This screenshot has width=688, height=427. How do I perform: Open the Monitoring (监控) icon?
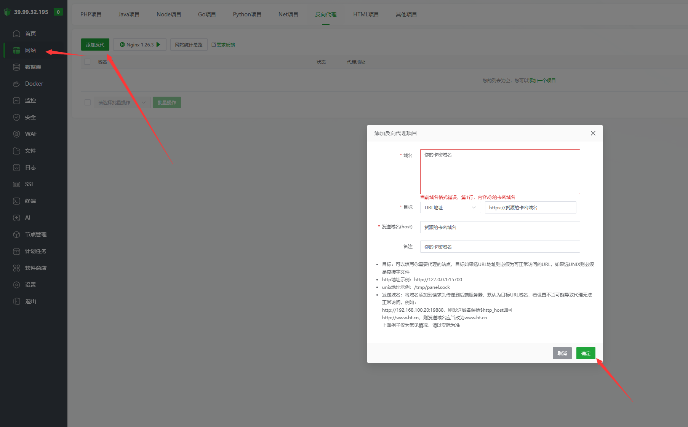pos(16,100)
